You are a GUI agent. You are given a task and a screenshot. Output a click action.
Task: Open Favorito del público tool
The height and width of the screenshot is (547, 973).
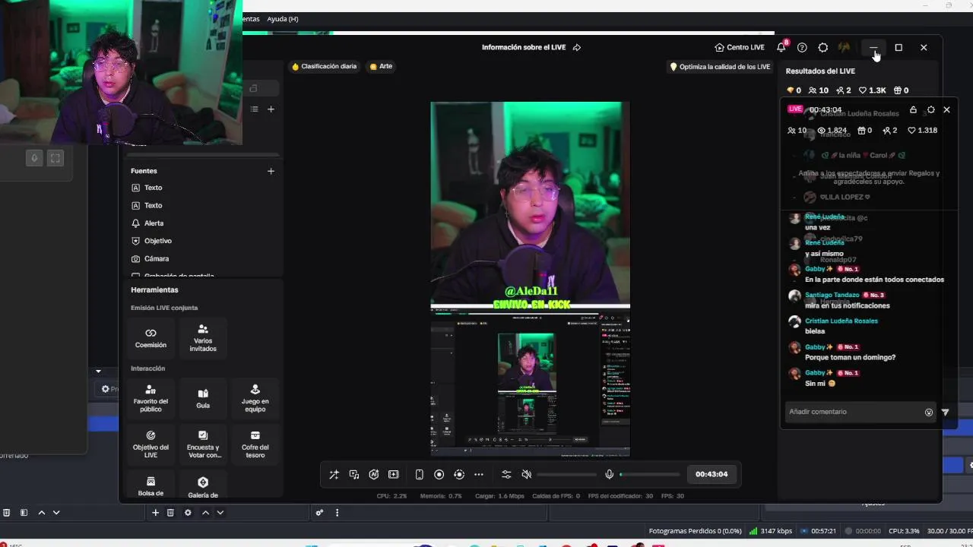point(151,398)
